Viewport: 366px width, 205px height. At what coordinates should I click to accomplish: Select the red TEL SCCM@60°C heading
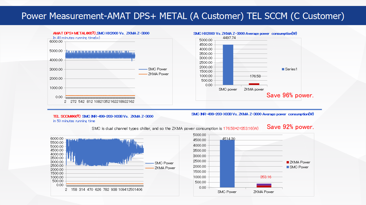point(67,116)
